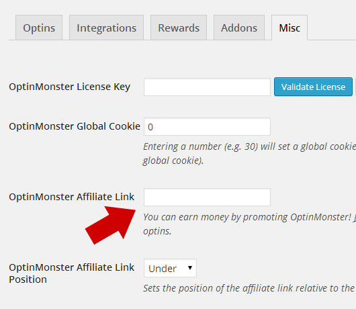The width and height of the screenshot is (356, 309).
Task: Click into the Global Cookie input
Action: [207, 127]
